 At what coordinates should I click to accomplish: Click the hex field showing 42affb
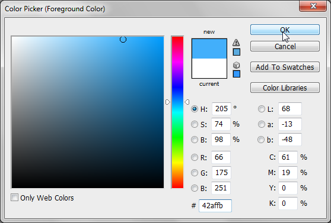pos(215,206)
